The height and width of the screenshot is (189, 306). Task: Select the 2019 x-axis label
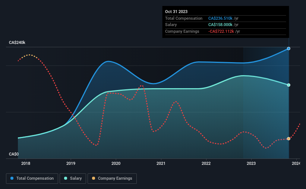click(71, 163)
